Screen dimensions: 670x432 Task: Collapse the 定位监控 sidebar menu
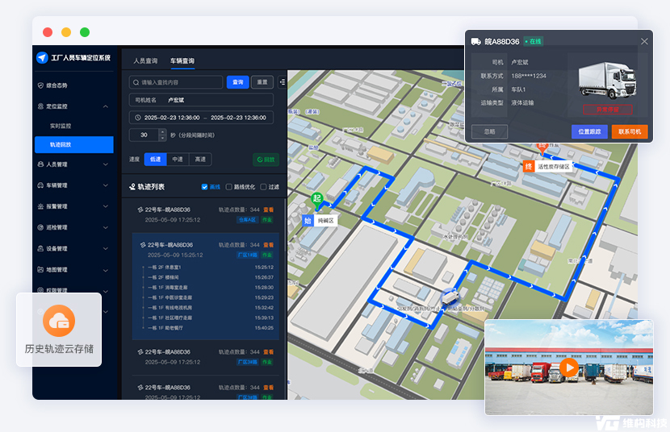(106, 106)
